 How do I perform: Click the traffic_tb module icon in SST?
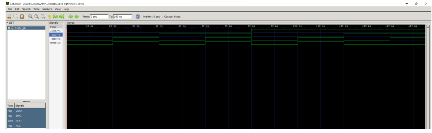13,28
